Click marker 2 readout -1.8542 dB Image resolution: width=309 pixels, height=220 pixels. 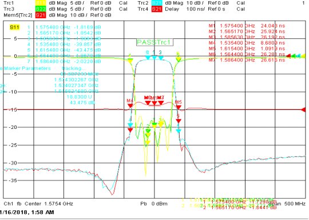click(x=87, y=33)
